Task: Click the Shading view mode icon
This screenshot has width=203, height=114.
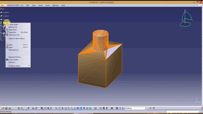Action: pos(84,108)
